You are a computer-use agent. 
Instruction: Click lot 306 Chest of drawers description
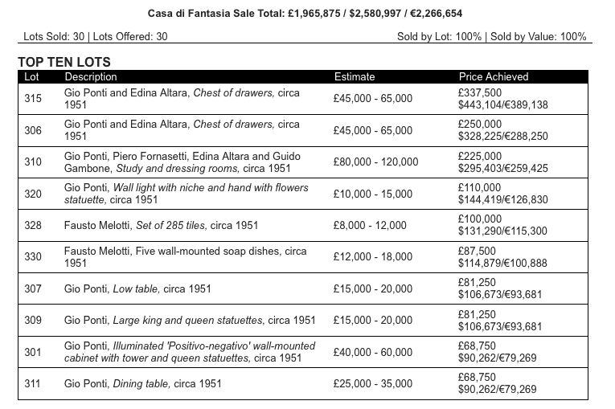coord(182,130)
